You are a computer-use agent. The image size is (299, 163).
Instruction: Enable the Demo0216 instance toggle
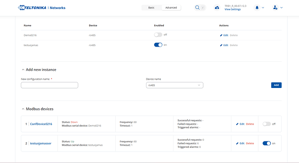pos(158,35)
